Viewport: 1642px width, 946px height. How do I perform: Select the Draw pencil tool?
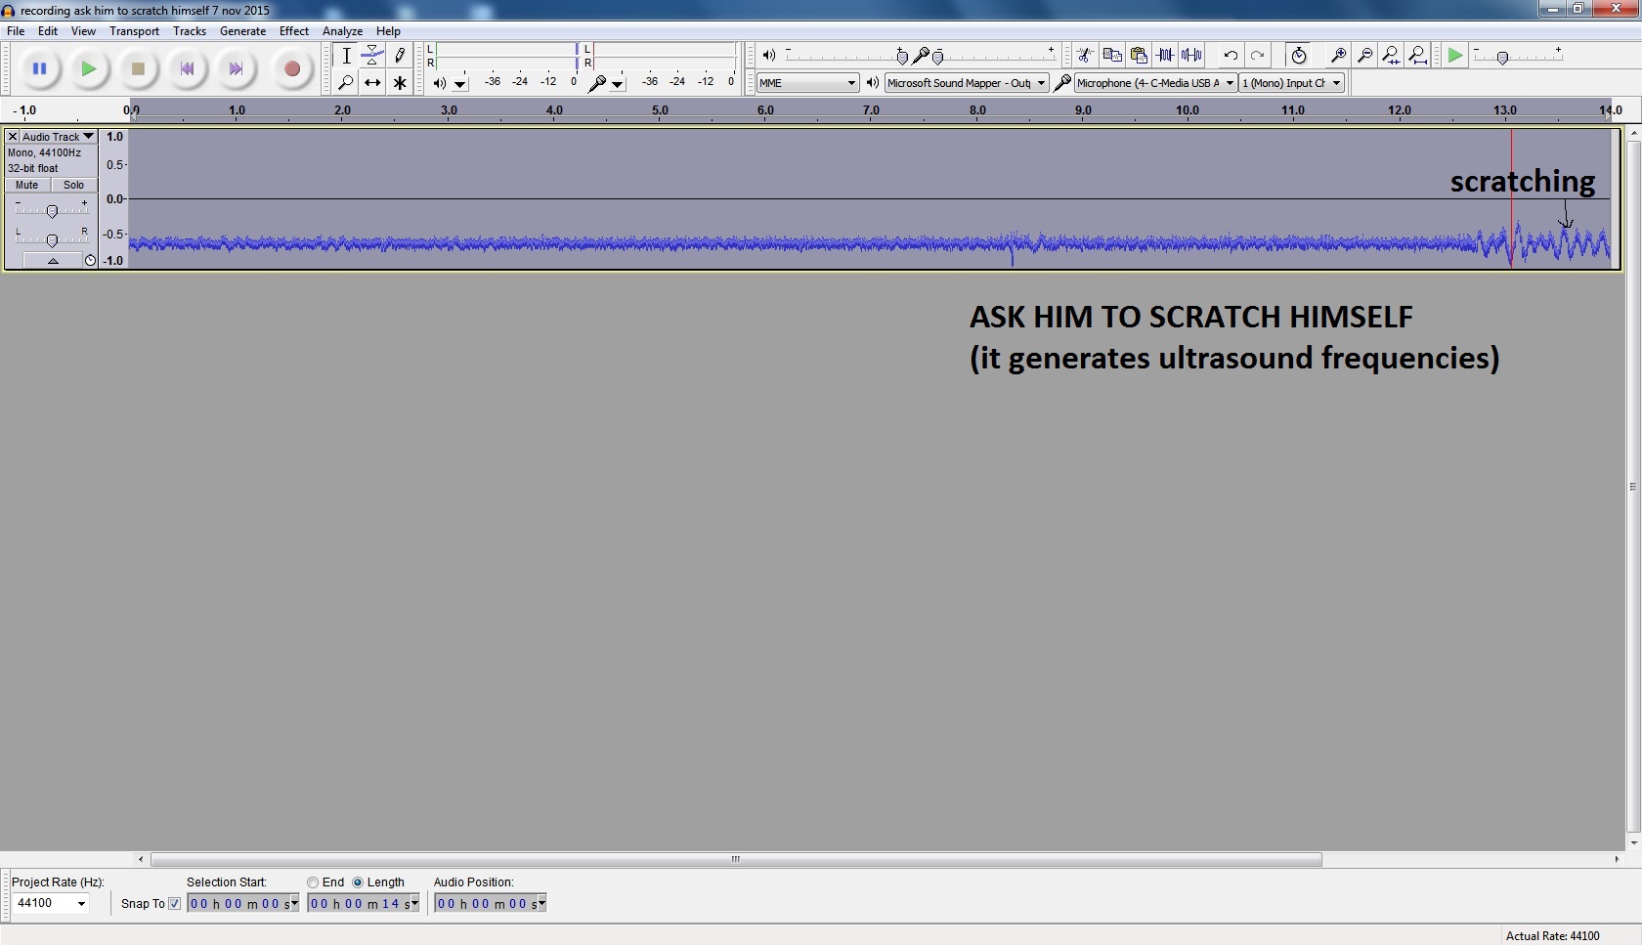click(x=400, y=56)
